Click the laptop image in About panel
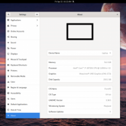The width and height of the screenshot is (126, 126). pyautogui.click(x=80, y=31)
